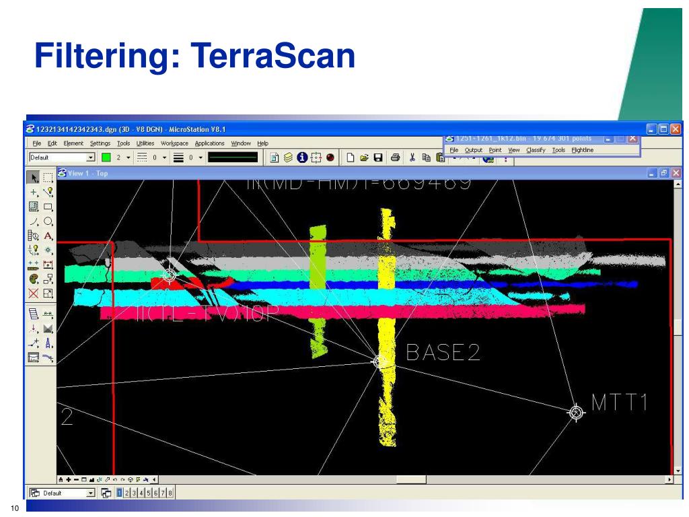Toggle view window 6 button
Viewport: 689px width, 517px height.
coord(156,493)
